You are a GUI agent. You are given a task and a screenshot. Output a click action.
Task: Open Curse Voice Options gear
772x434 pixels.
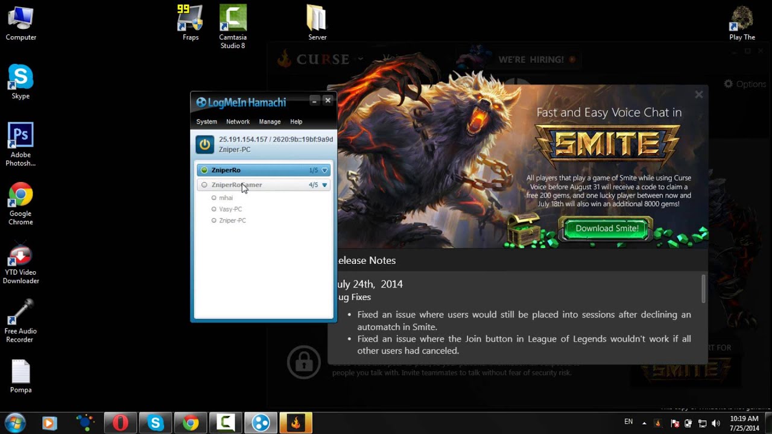click(x=745, y=84)
